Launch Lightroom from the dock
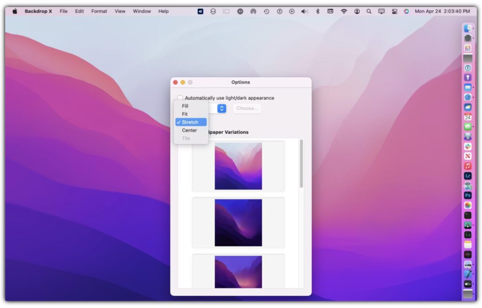482x308 pixels. (467, 176)
